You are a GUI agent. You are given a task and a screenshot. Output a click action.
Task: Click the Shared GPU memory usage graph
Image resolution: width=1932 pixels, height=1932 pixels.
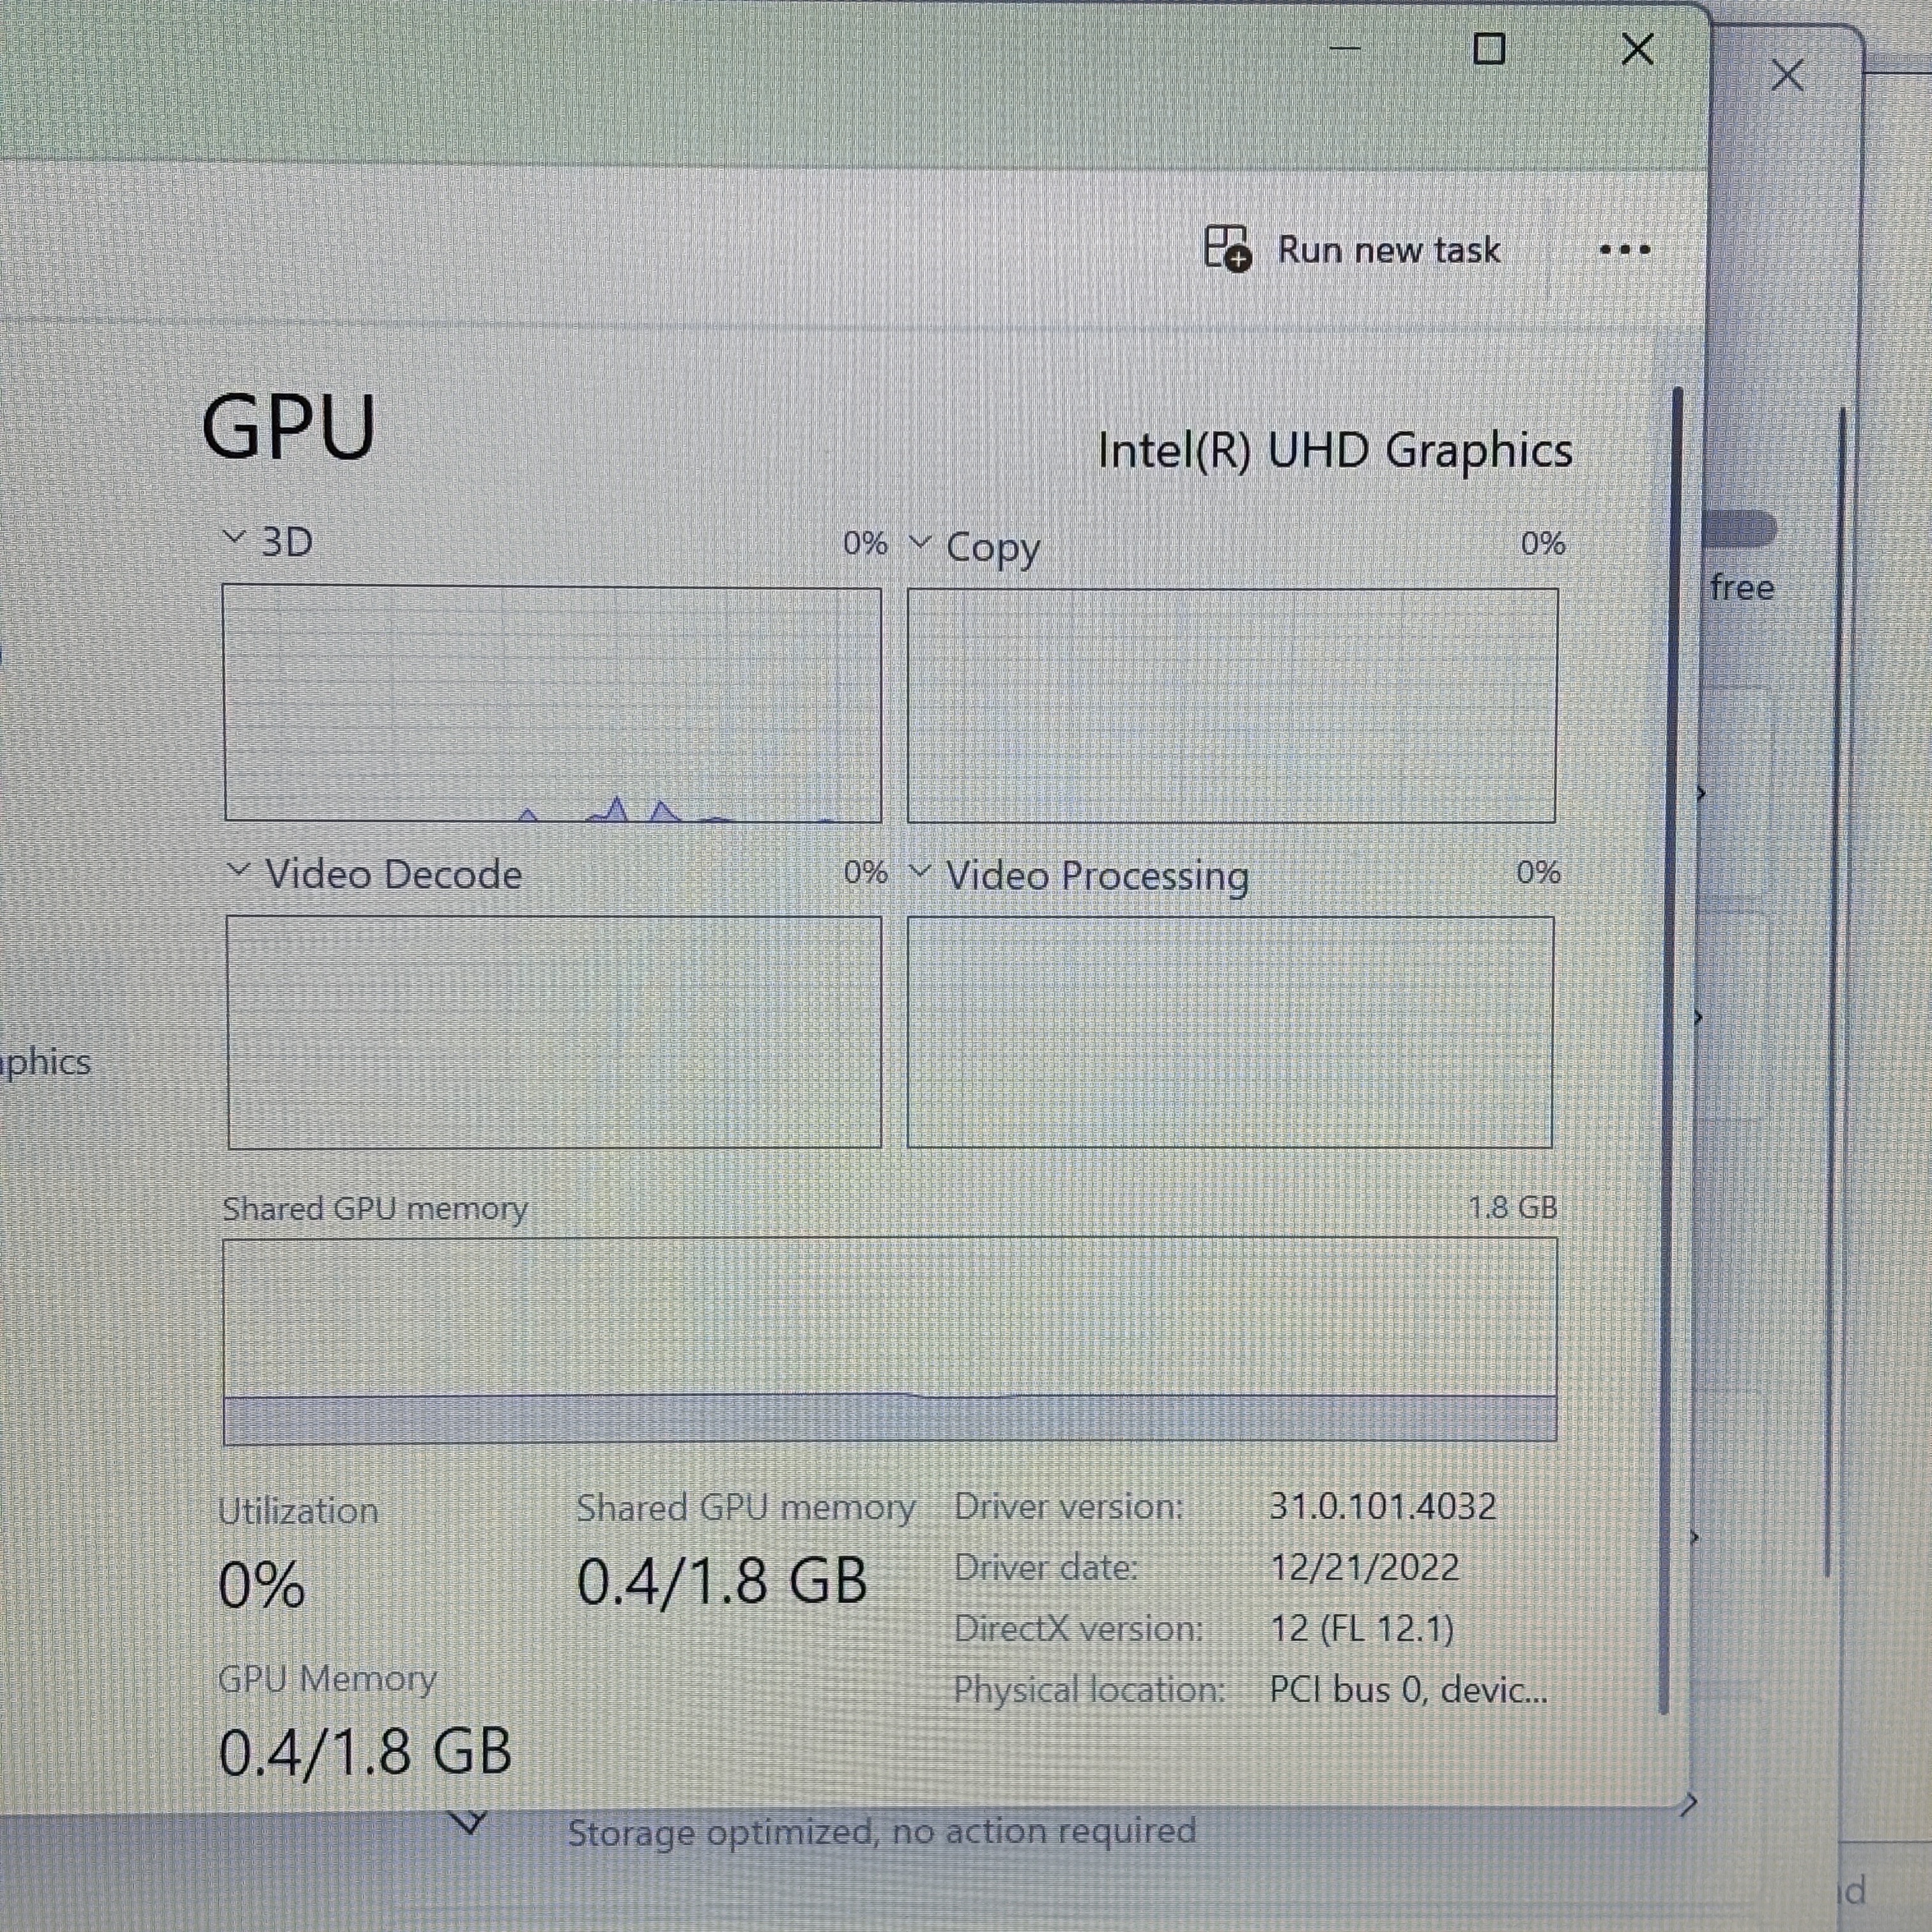click(x=890, y=1341)
